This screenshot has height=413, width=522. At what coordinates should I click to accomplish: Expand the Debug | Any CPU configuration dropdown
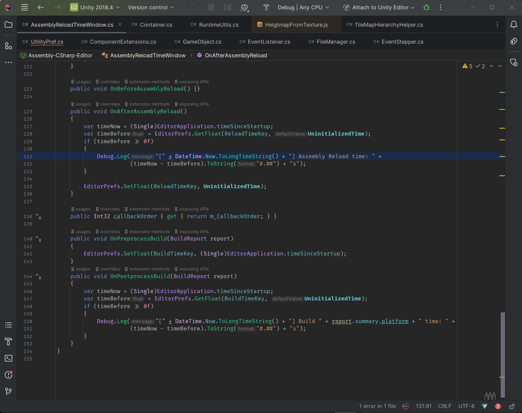pyautogui.click(x=303, y=7)
